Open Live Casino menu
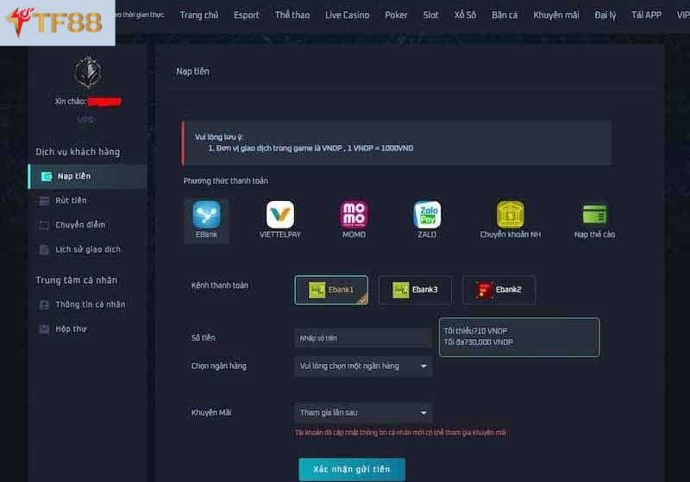 (x=348, y=15)
